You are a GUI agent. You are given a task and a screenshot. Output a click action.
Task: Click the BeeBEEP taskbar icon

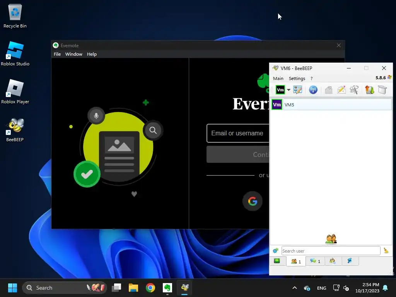coord(185,288)
